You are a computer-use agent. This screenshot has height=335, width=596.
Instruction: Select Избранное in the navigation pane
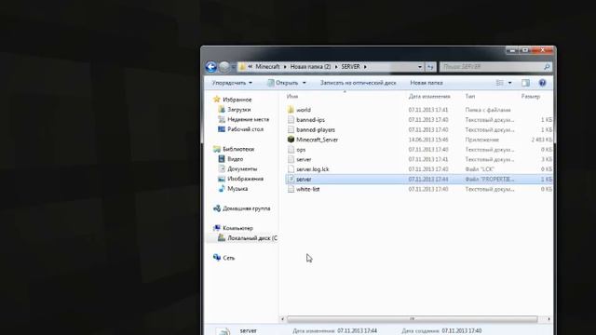click(237, 100)
